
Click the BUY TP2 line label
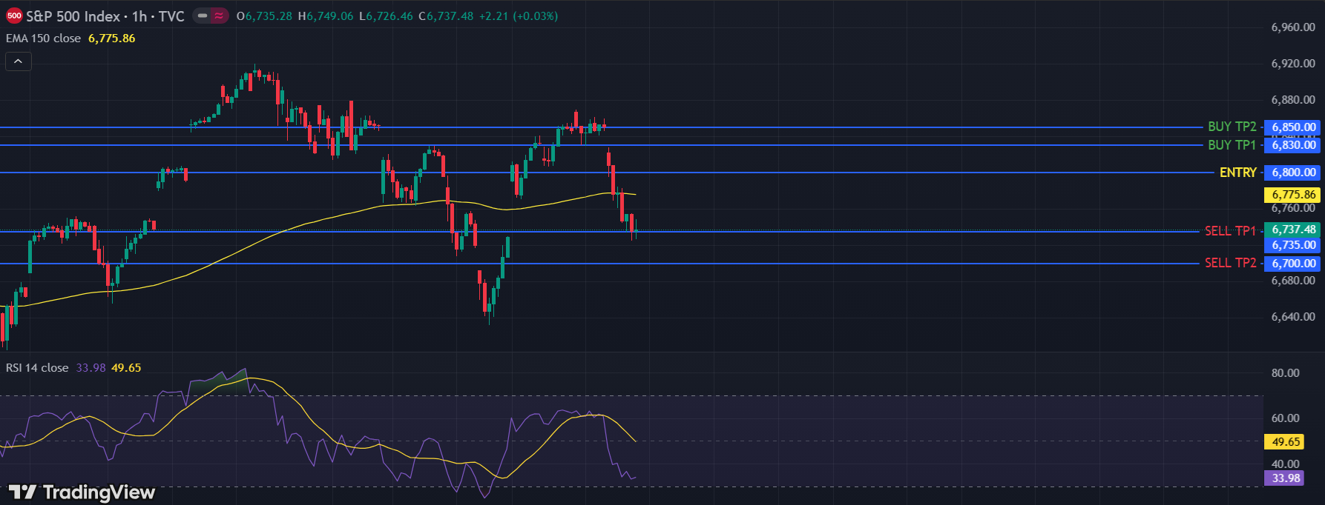[x=1232, y=127]
